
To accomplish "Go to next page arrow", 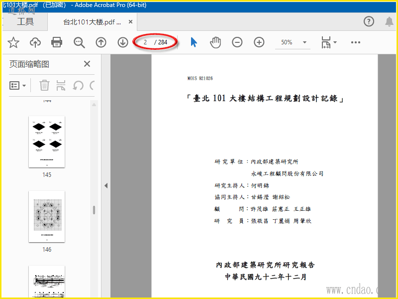I will [123, 42].
